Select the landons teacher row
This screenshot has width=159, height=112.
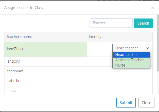(45, 61)
